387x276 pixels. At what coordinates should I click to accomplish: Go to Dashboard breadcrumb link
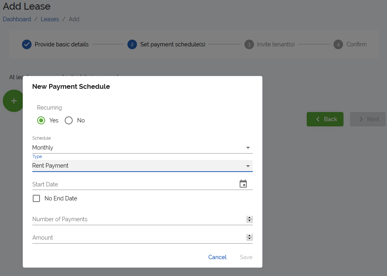(17, 19)
